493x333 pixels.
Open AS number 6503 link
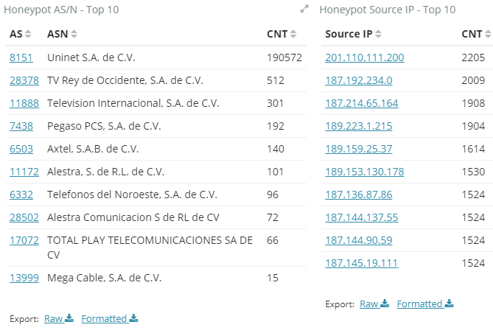[x=21, y=149]
